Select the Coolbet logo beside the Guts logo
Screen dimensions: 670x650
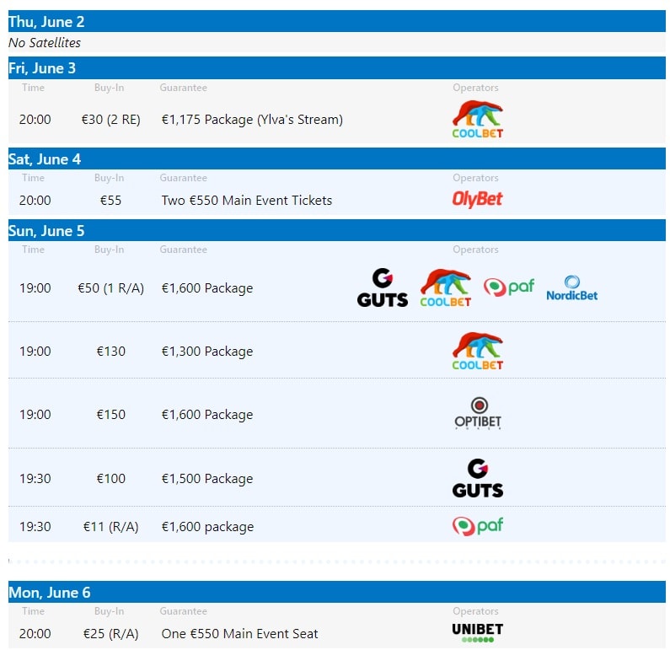445,287
